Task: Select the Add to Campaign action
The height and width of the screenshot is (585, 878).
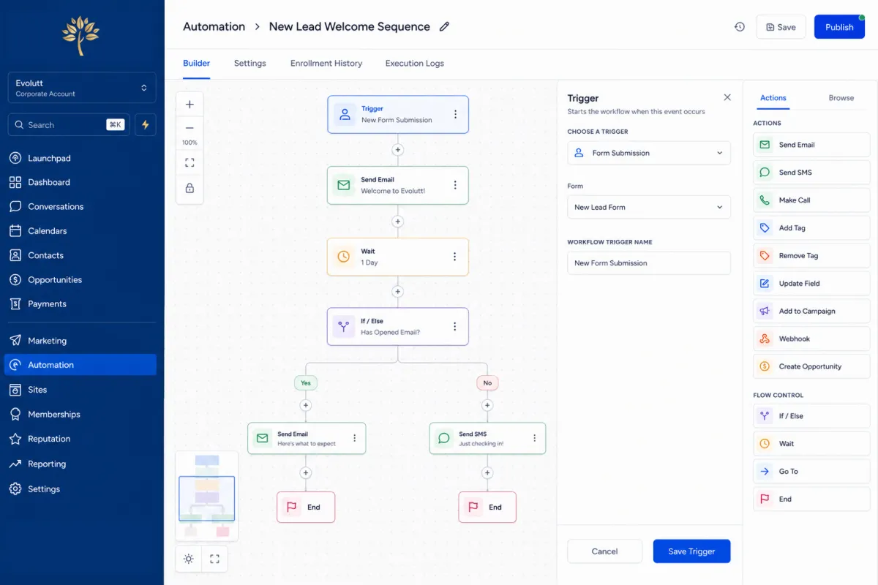Action: coord(811,312)
